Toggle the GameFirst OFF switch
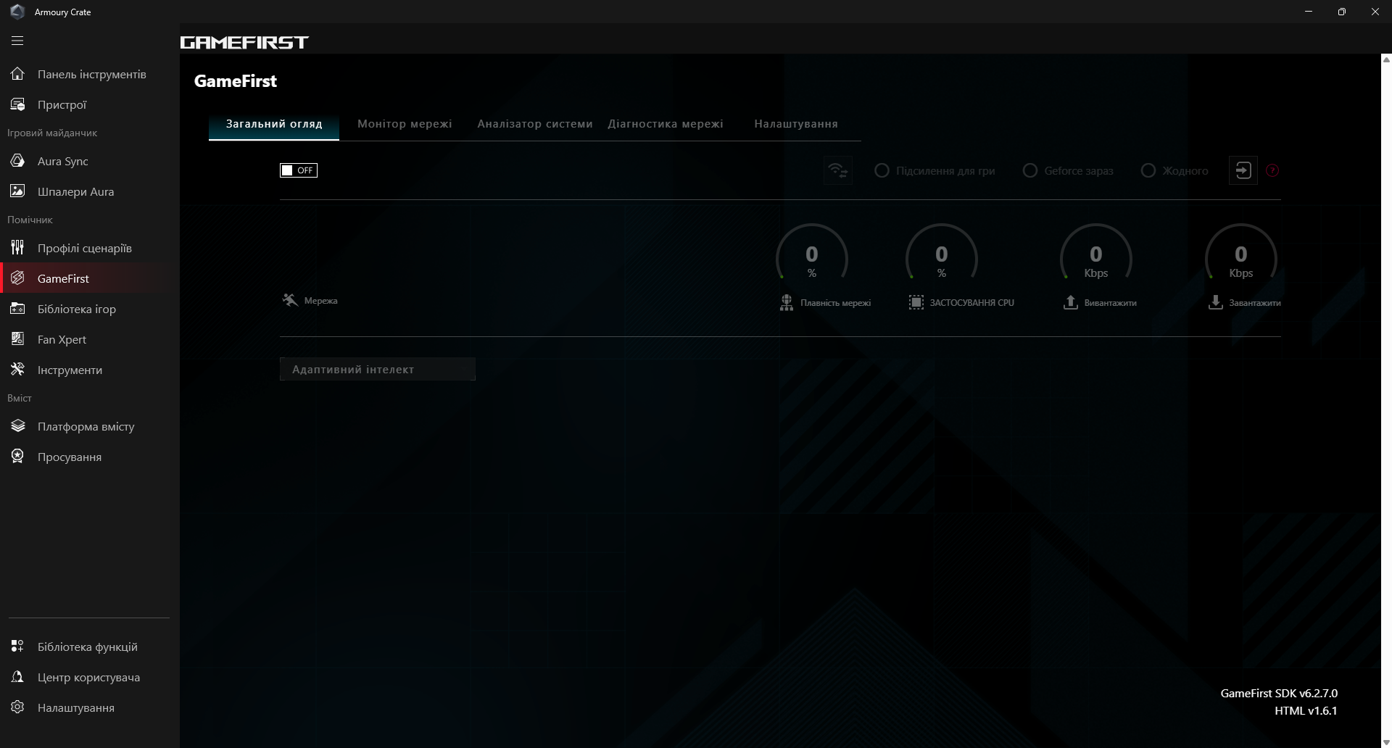The width and height of the screenshot is (1392, 748). click(299, 170)
